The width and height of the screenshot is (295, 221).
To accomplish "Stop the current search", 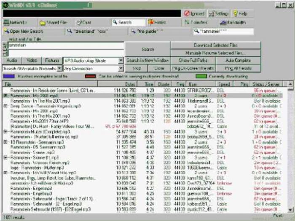I will tap(137, 68).
